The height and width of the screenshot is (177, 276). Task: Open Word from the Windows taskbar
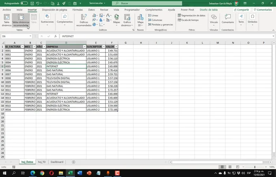(x=80, y=173)
